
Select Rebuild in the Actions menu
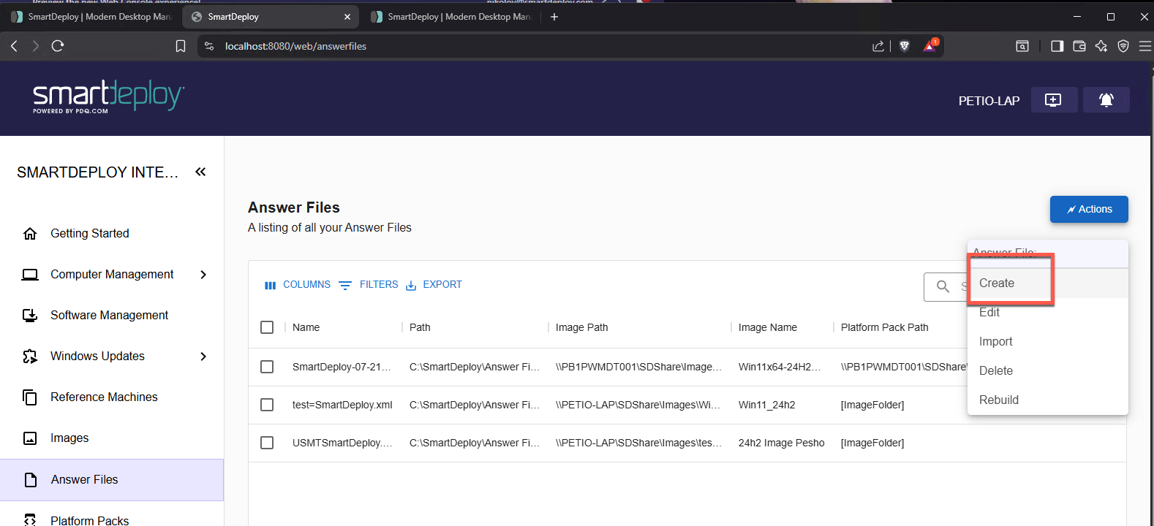[999, 400]
